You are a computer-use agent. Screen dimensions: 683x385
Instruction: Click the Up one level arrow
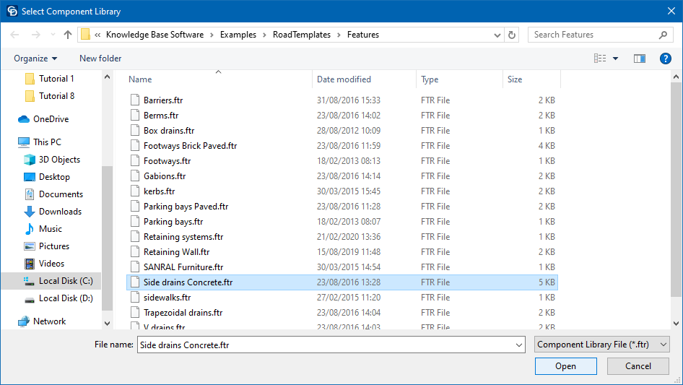68,35
